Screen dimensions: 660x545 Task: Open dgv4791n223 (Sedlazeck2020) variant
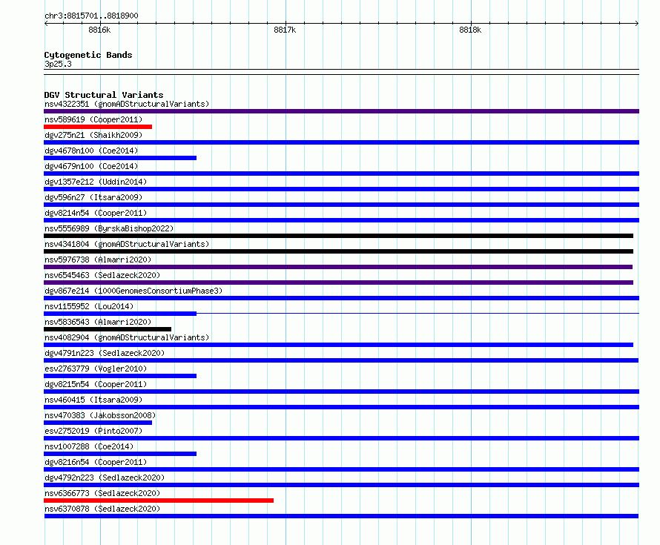pyautogui.click(x=105, y=353)
